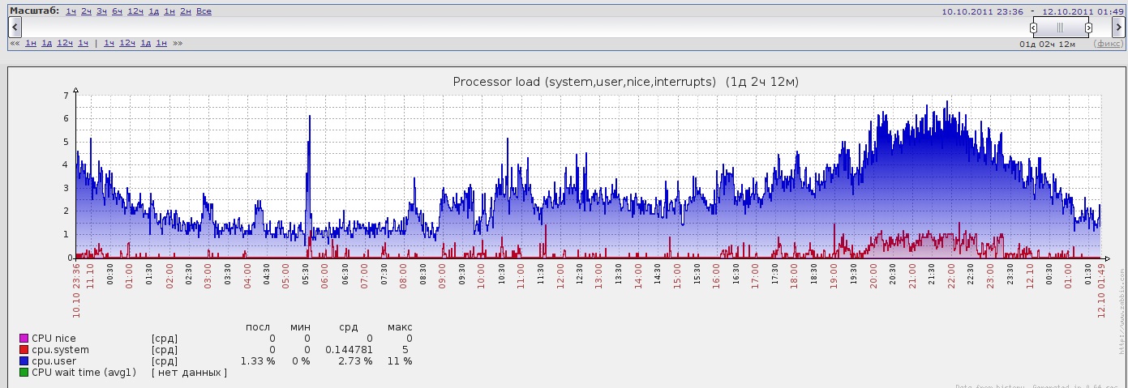
Task: Click the Масштаб: label
Action: [35, 11]
